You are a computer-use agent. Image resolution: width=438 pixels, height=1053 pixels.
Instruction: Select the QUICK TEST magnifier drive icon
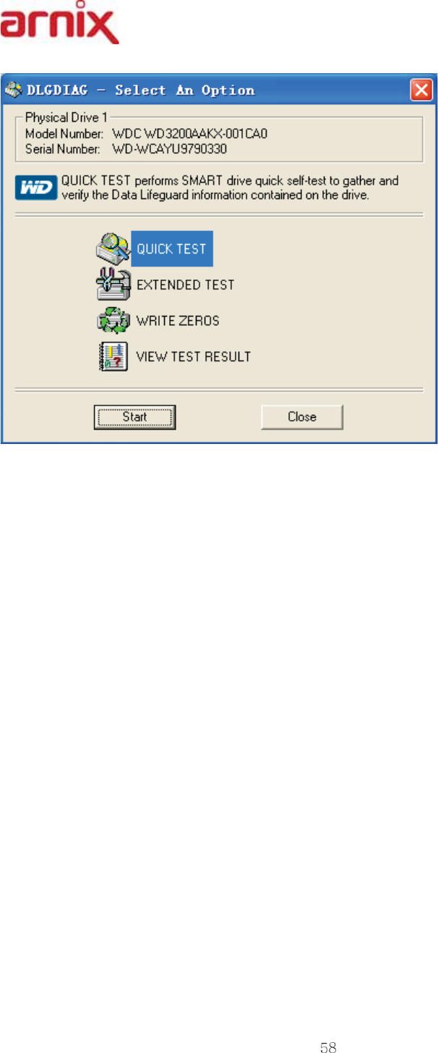(112, 248)
